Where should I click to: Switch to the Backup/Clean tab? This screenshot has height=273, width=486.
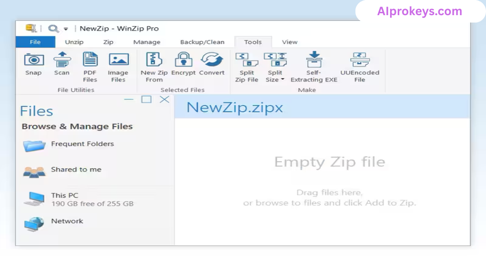(202, 42)
